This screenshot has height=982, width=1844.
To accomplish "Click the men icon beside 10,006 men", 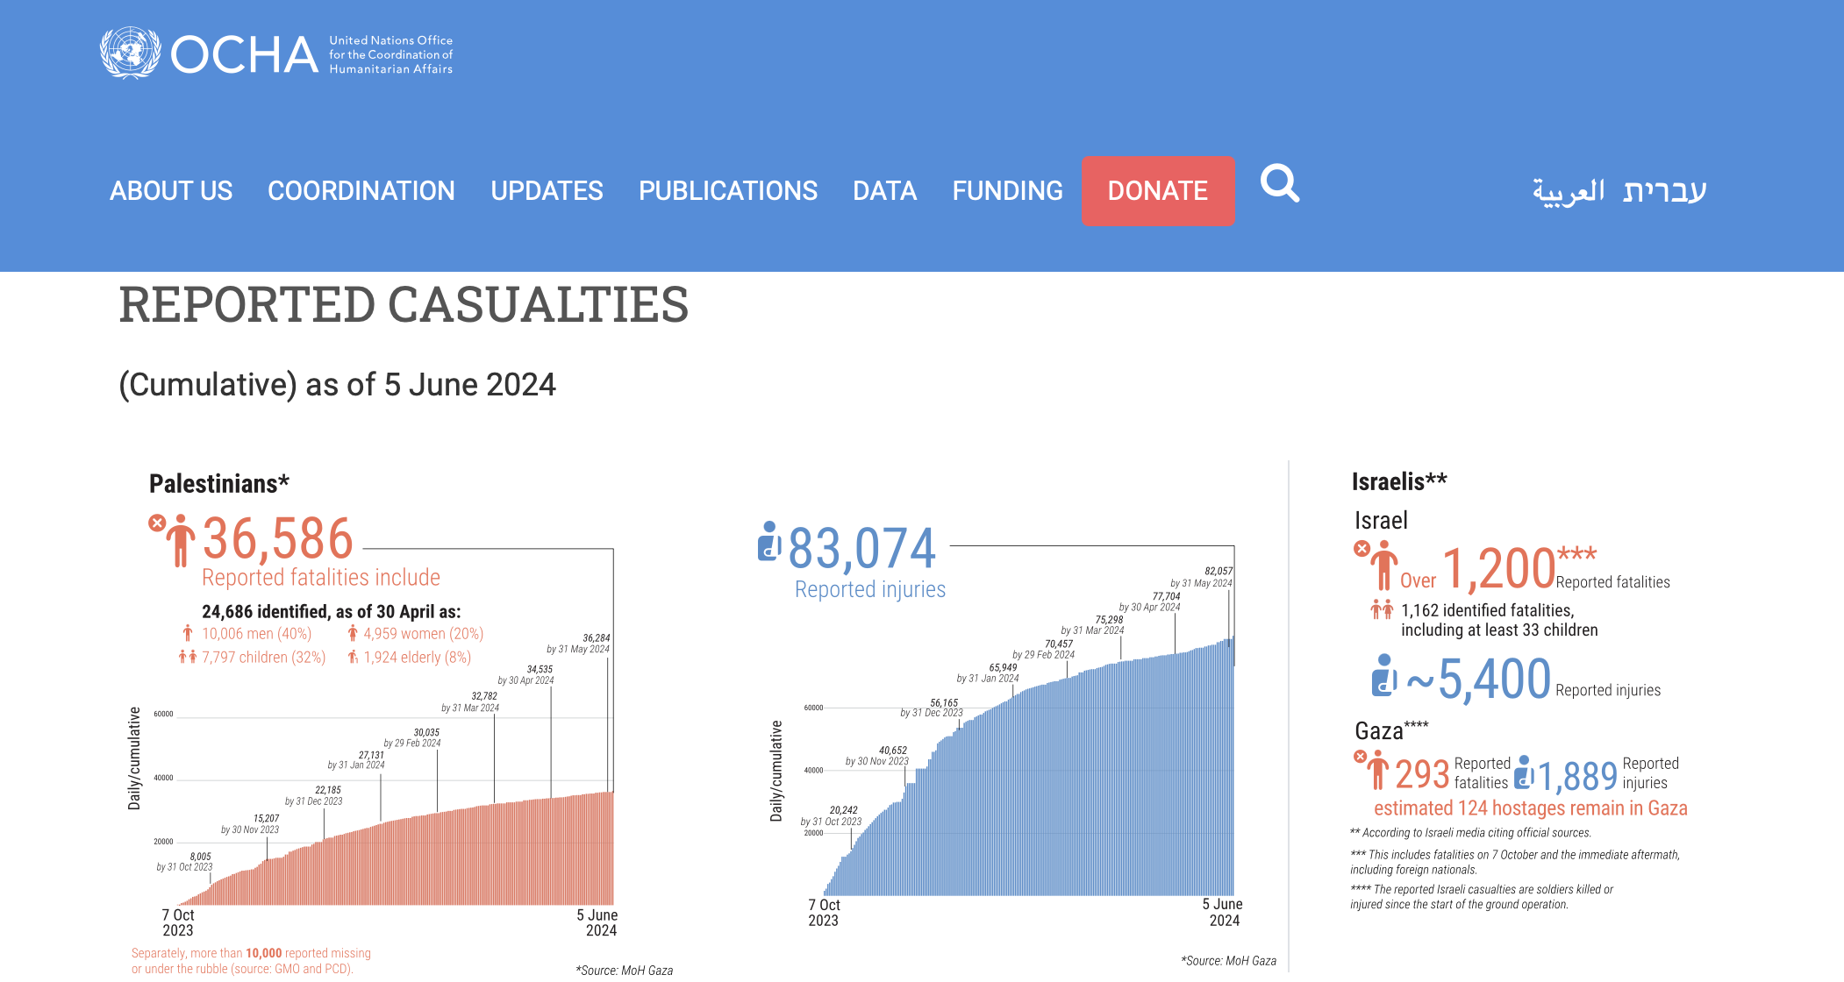I will (x=187, y=633).
